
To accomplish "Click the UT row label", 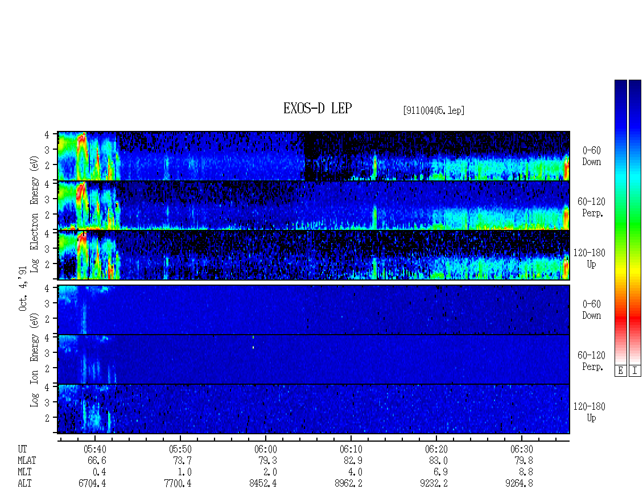I will tap(22, 449).
